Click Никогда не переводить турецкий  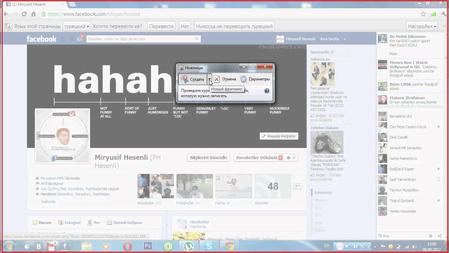click(x=234, y=26)
